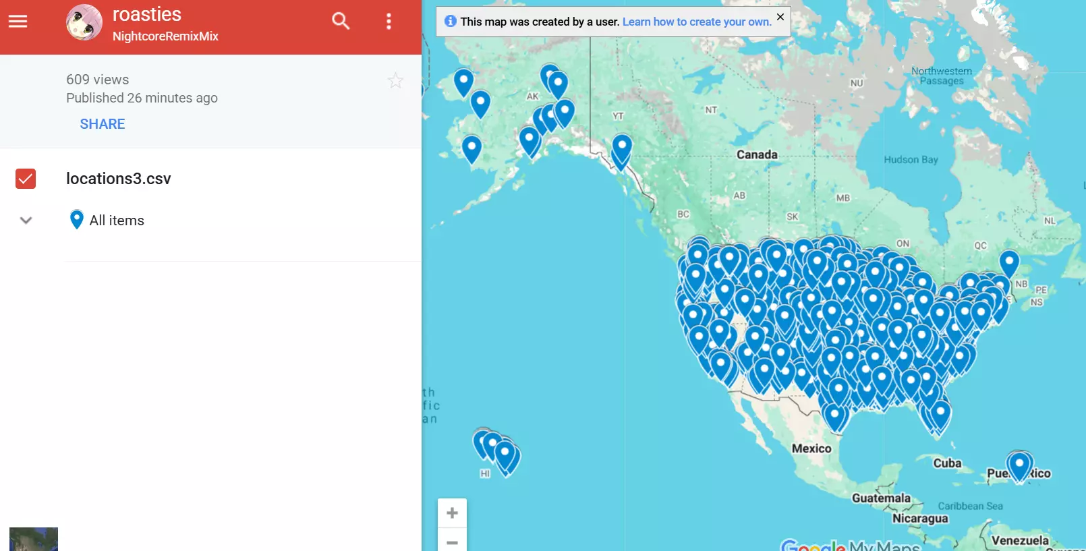Click the QC province label
Screen dimensions: 1086x551
[x=980, y=245]
